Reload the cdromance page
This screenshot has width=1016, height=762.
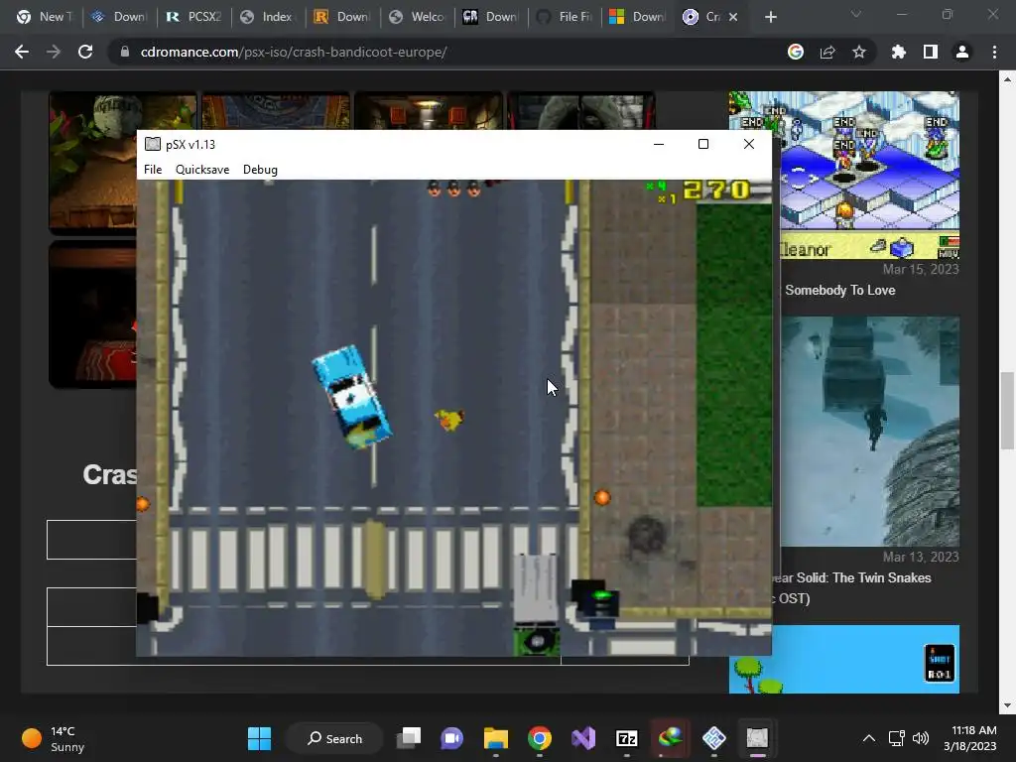click(85, 52)
